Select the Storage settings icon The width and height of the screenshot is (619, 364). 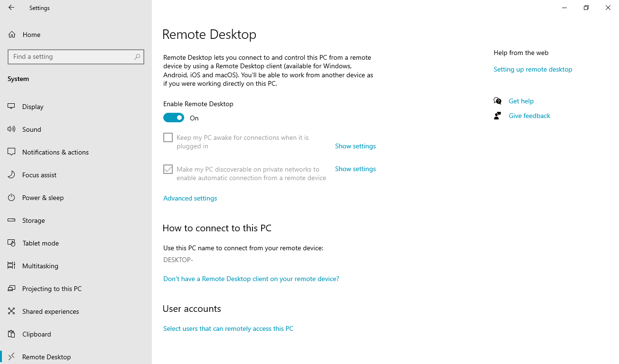pyautogui.click(x=11, y=220)
